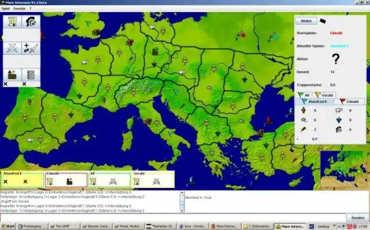370x230 pixels.
Task: Switch to the Edwald player tab
Action: coord(349,102)
